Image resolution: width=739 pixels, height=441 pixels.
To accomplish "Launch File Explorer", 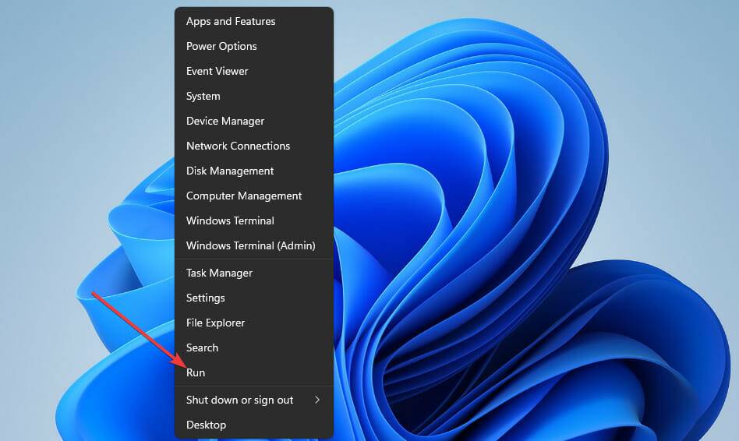I will pyautogui.click(x=215, y=323).
